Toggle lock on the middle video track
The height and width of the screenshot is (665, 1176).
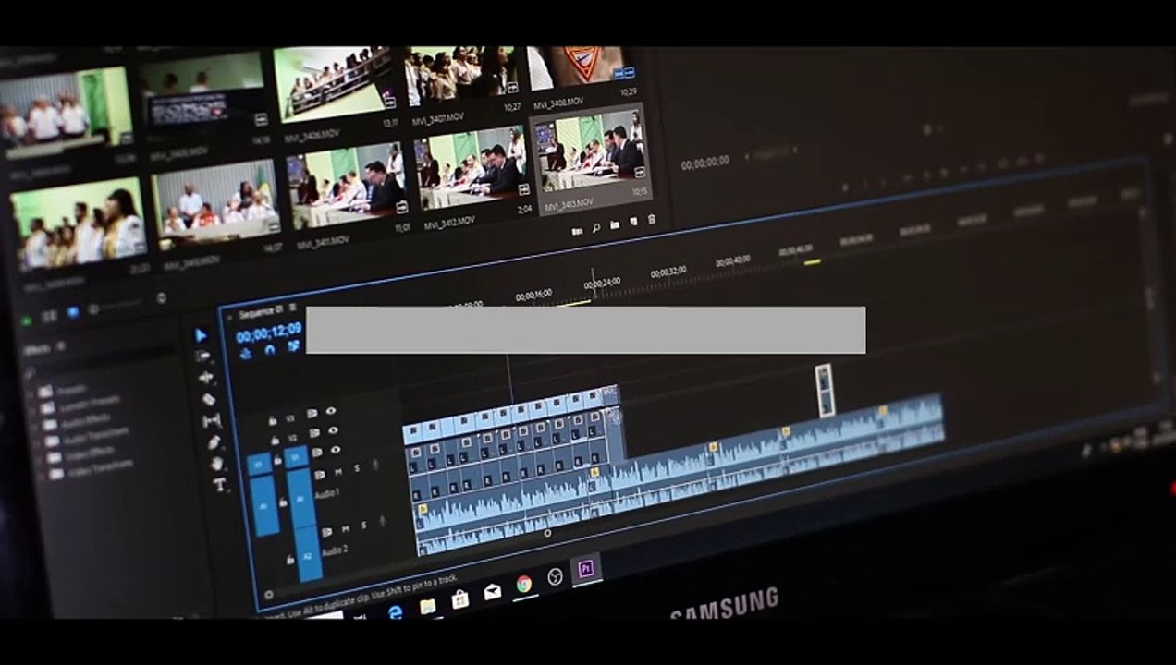(x=275, y=440)
